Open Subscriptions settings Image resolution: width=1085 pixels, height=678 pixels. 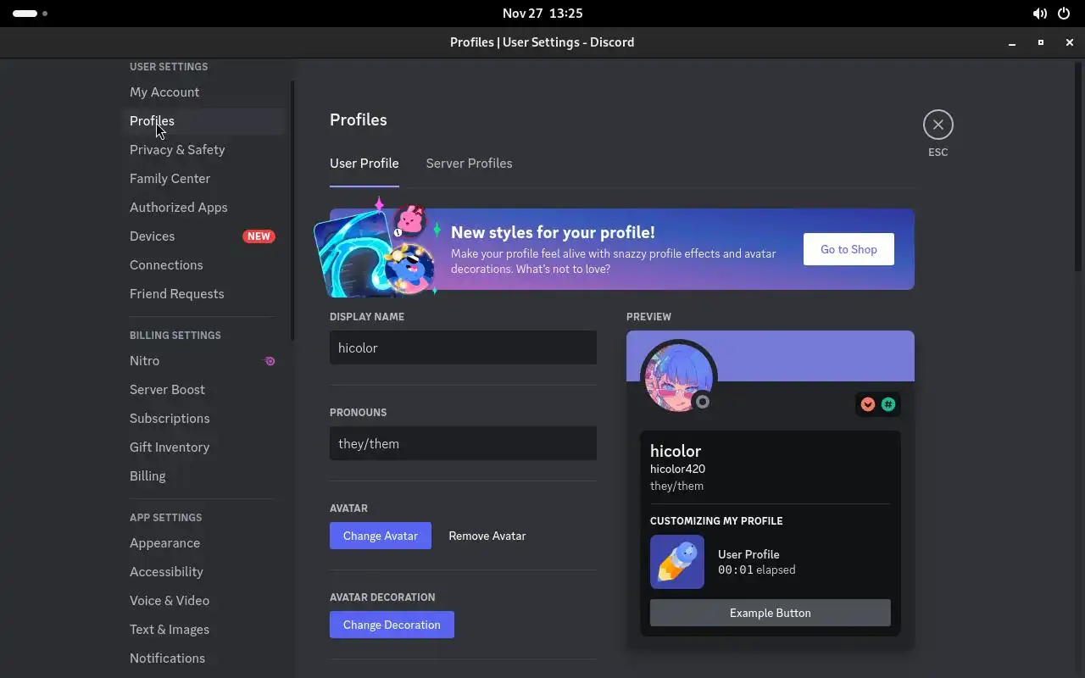tap(202, 419)
